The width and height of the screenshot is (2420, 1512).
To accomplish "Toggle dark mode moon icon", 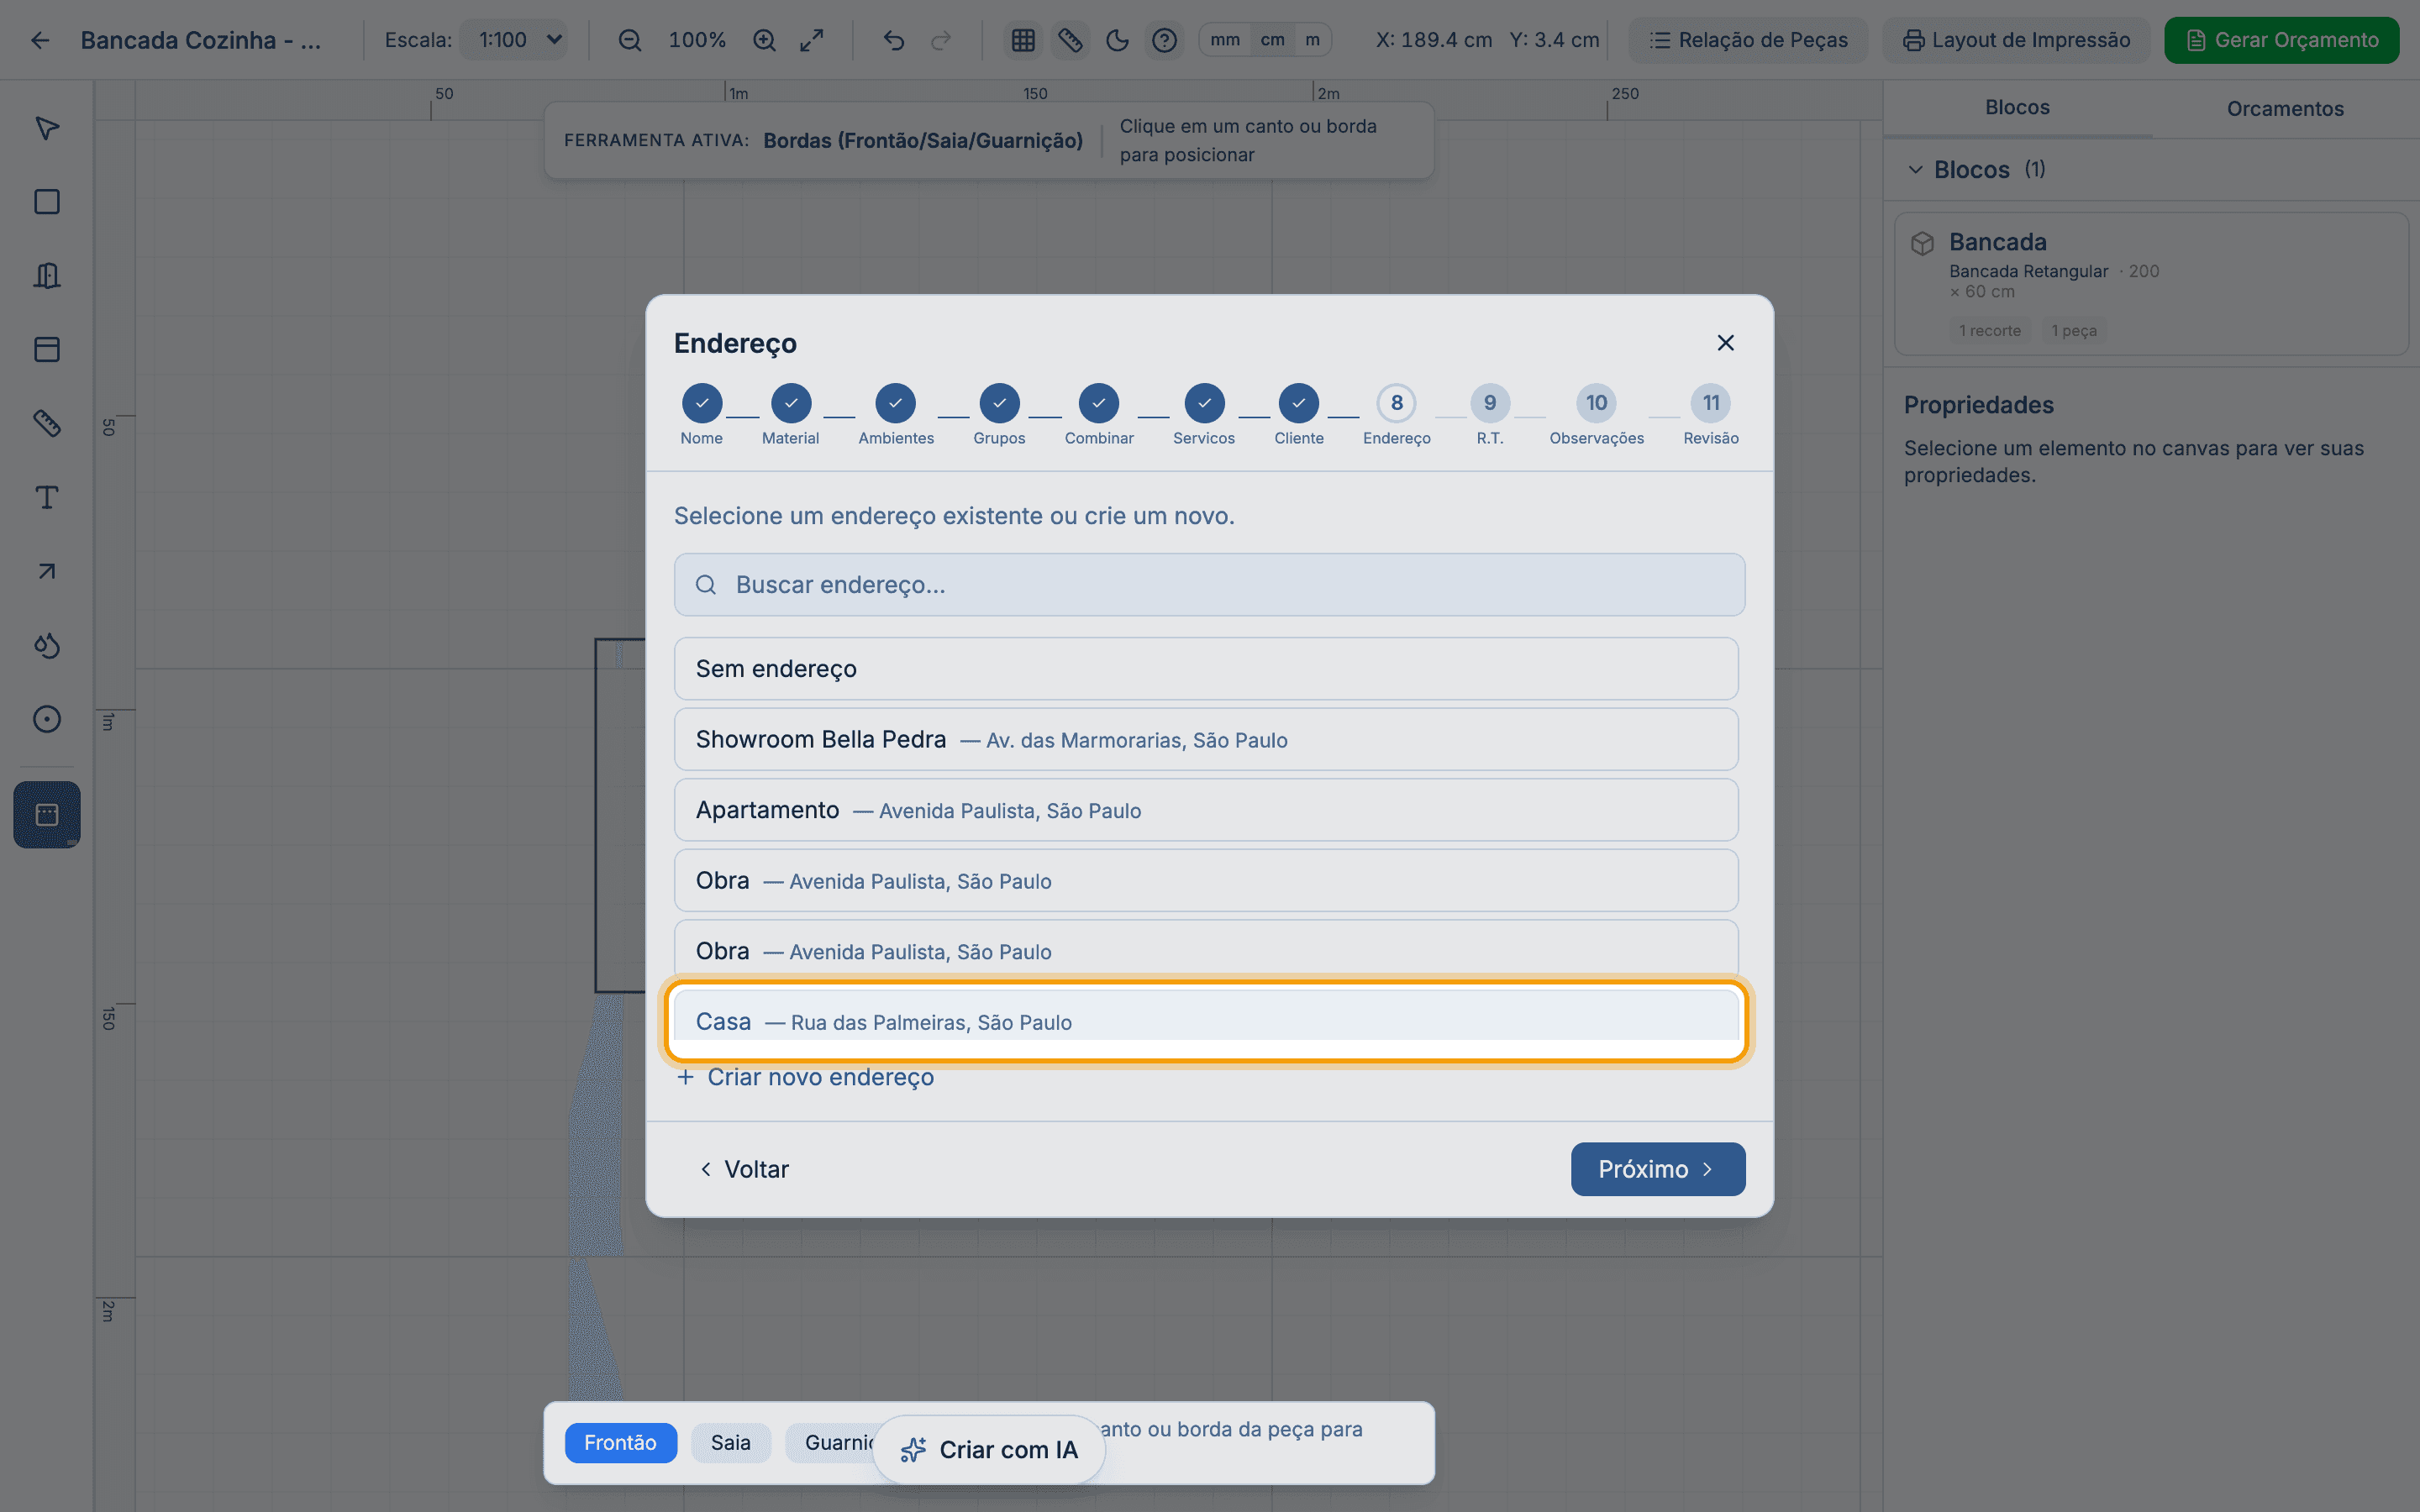I will coord(1117,40).
